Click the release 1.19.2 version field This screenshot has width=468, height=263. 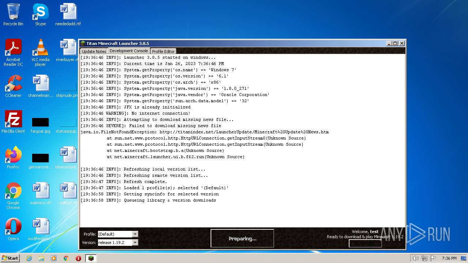(x=118, y=243)
